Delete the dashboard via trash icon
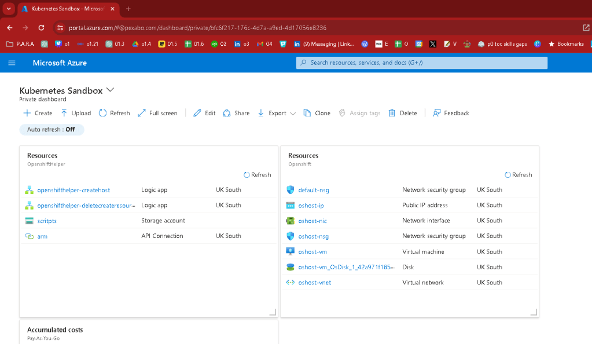 point(392,113)
